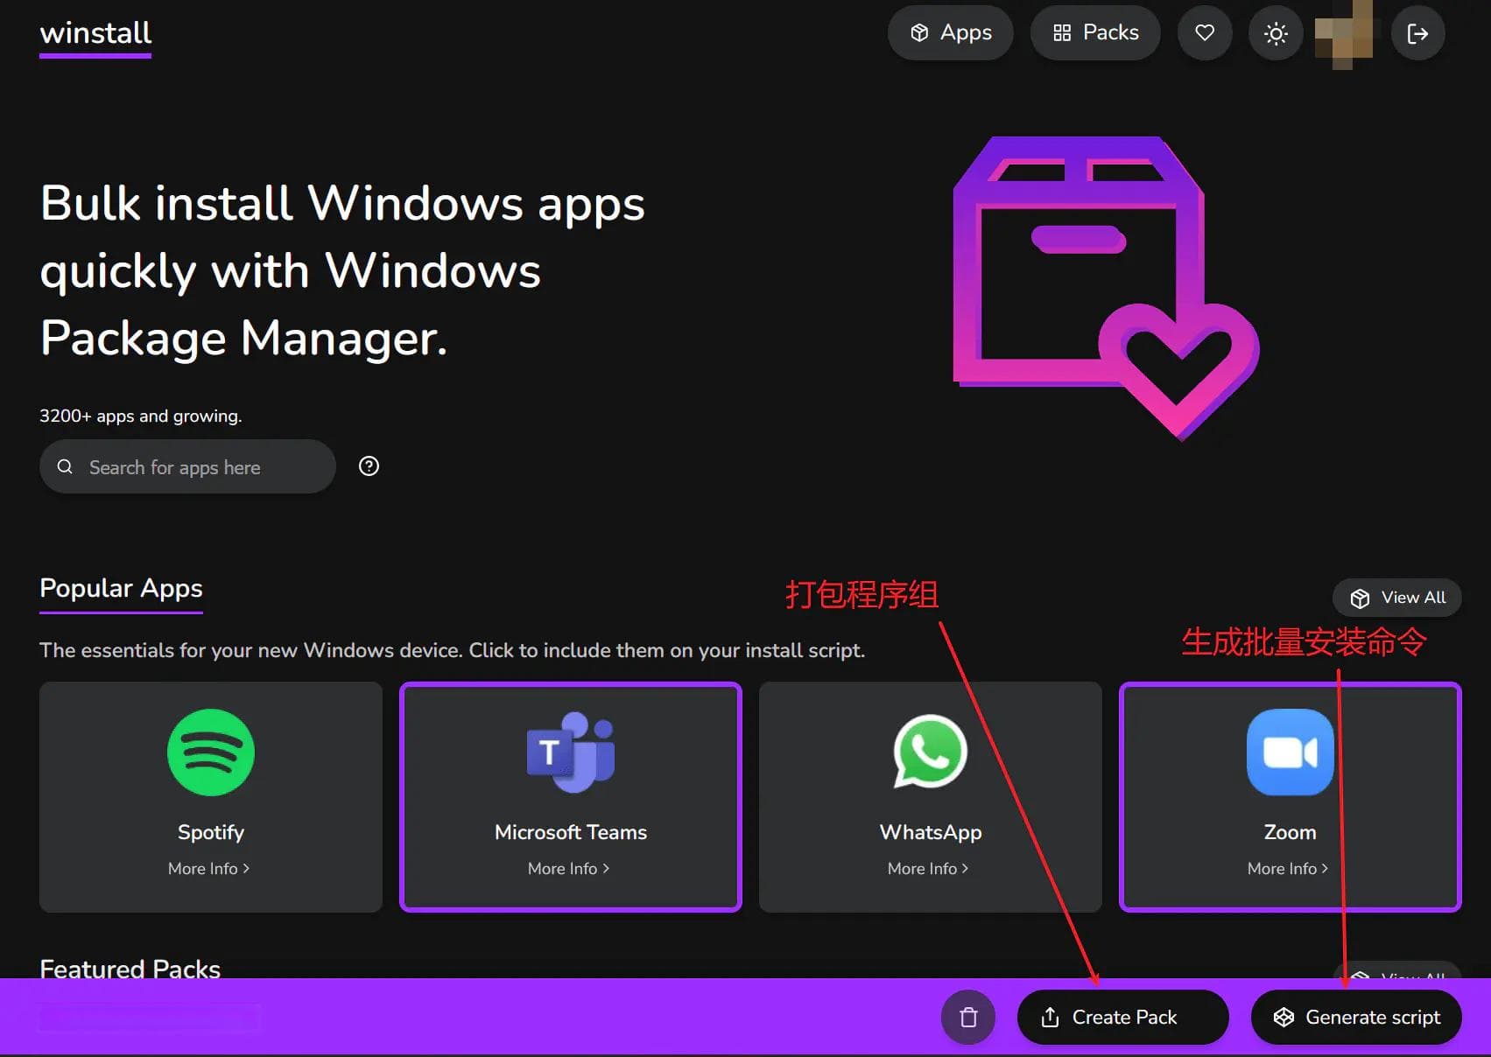This screenshot has height=1057, width=1491.
Task: Focus the Search for apps field
Action: point(187,466)
